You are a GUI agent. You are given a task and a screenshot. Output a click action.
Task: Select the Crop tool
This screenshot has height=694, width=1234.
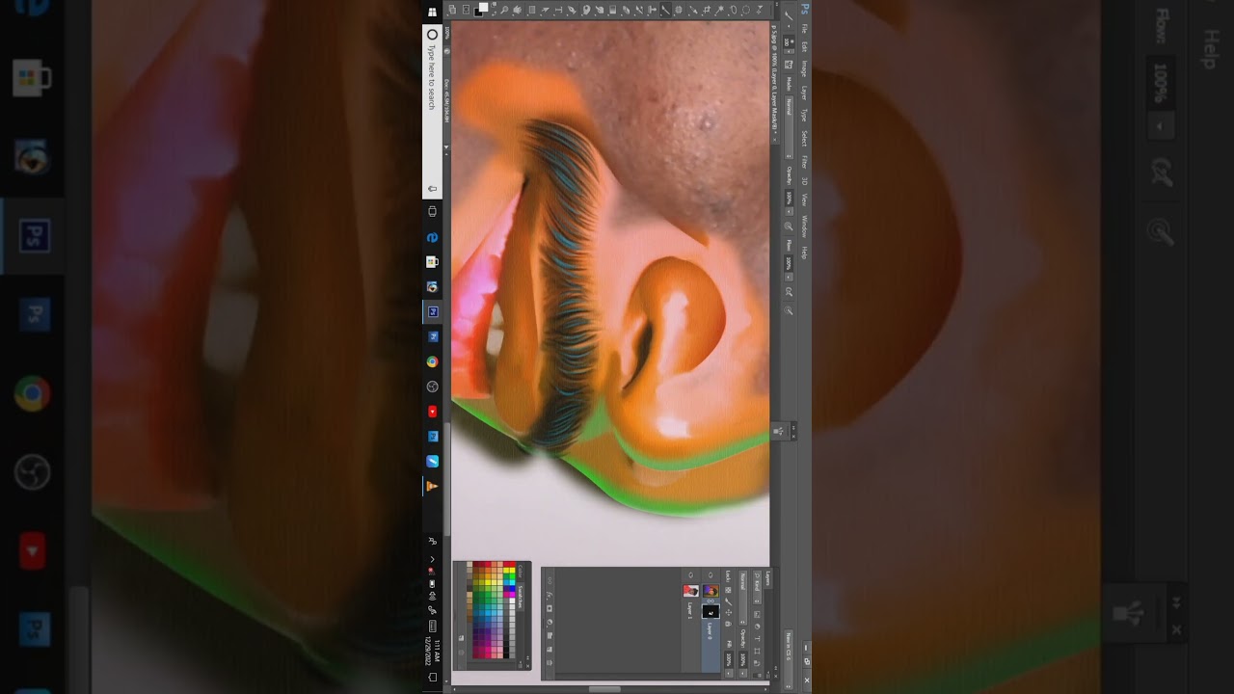706,10
